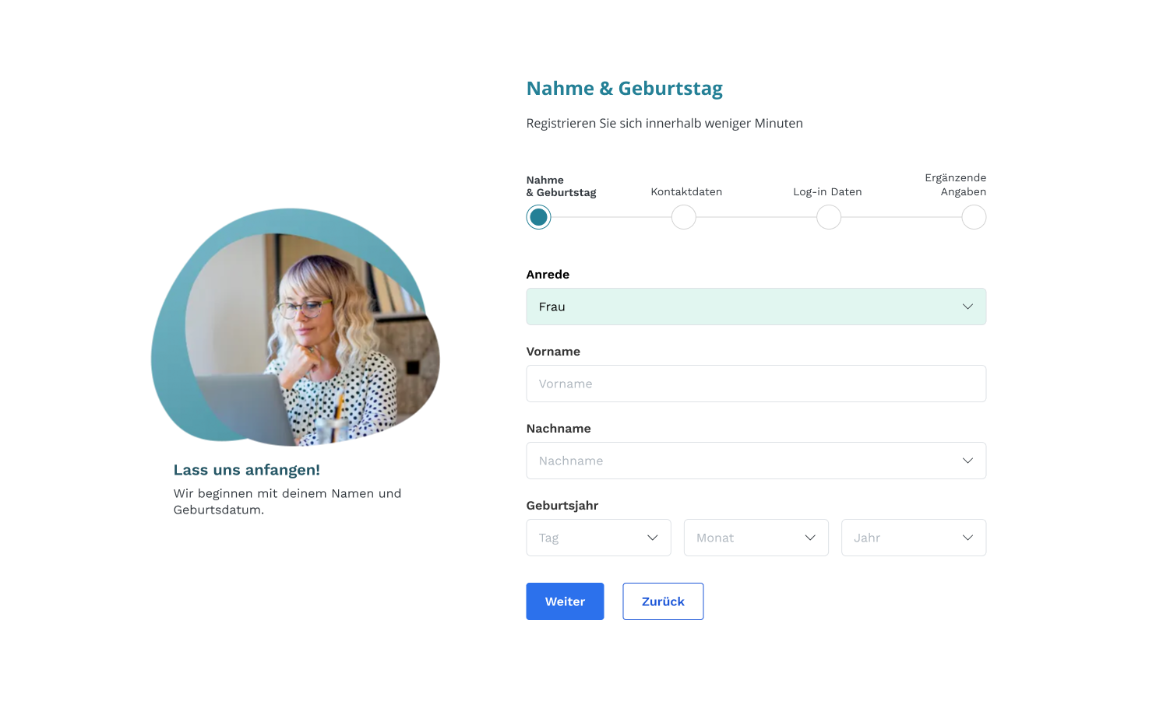
Task: Open the Anrede dropdown showing Frau
Action: pos(756,307)
